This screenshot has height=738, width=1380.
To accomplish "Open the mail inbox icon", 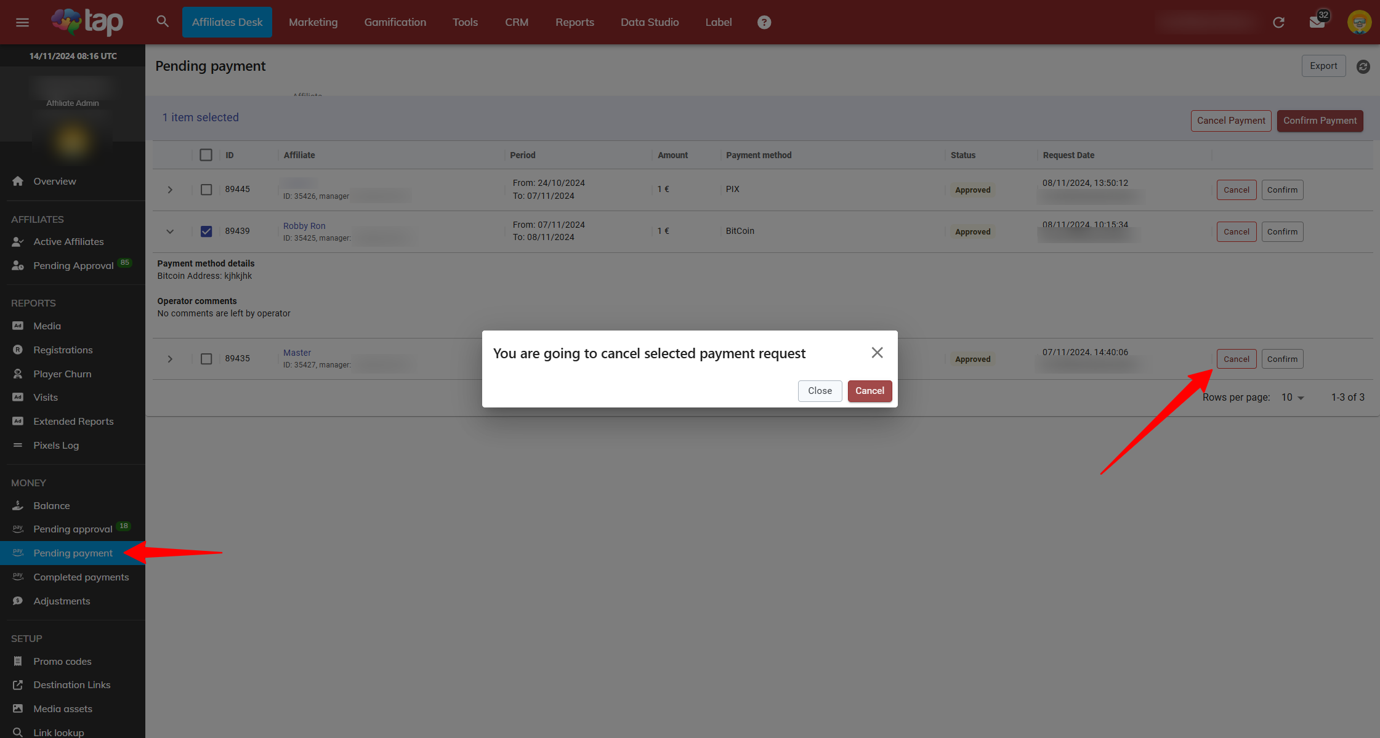I will [1317, 22].
